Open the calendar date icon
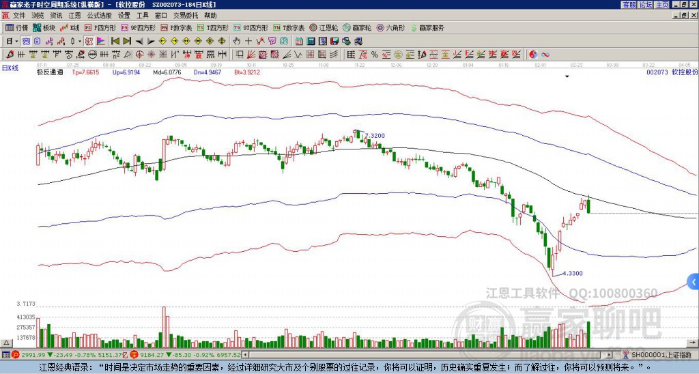Image resolution: width=699 pixels, height=374 pixels. pyautogui.click(x=299, y=42)
